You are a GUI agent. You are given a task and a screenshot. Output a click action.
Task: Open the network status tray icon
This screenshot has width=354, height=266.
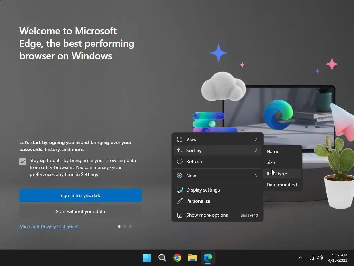311,258
